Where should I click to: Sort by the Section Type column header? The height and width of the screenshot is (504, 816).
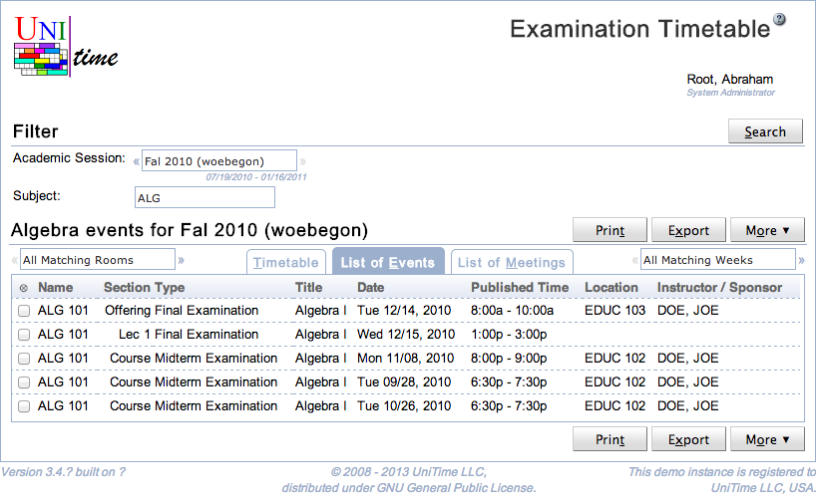(145, 287)
